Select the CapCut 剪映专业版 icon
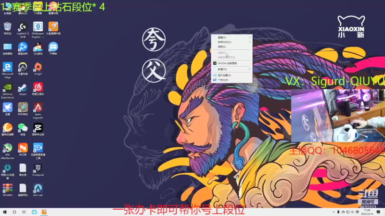 38,130
